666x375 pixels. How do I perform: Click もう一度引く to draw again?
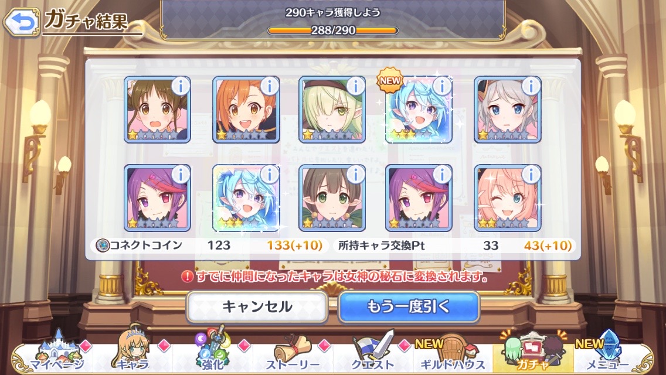point(409,306)
